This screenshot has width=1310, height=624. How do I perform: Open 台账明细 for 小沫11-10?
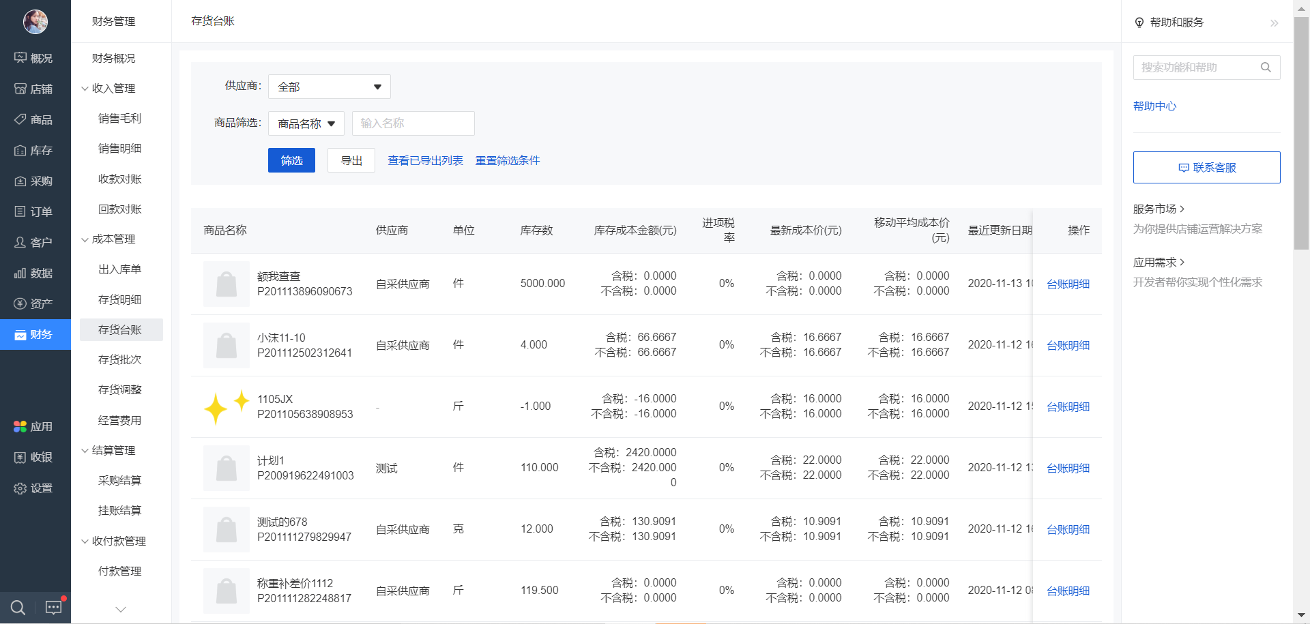point(1068,345)
